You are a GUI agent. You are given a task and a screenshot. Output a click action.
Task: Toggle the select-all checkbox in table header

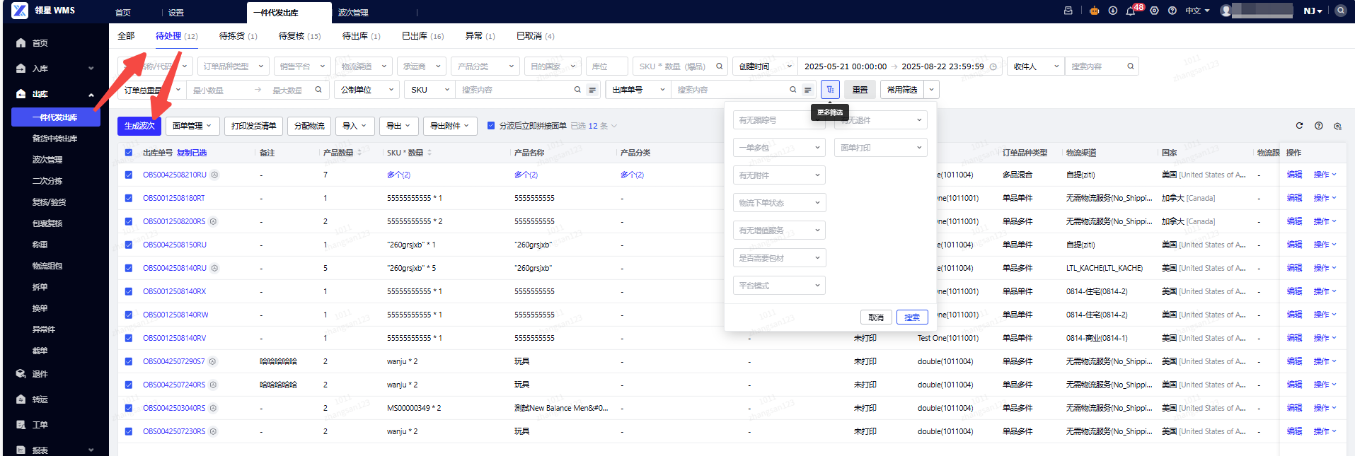pyautogui.click(x=129, y=153)
